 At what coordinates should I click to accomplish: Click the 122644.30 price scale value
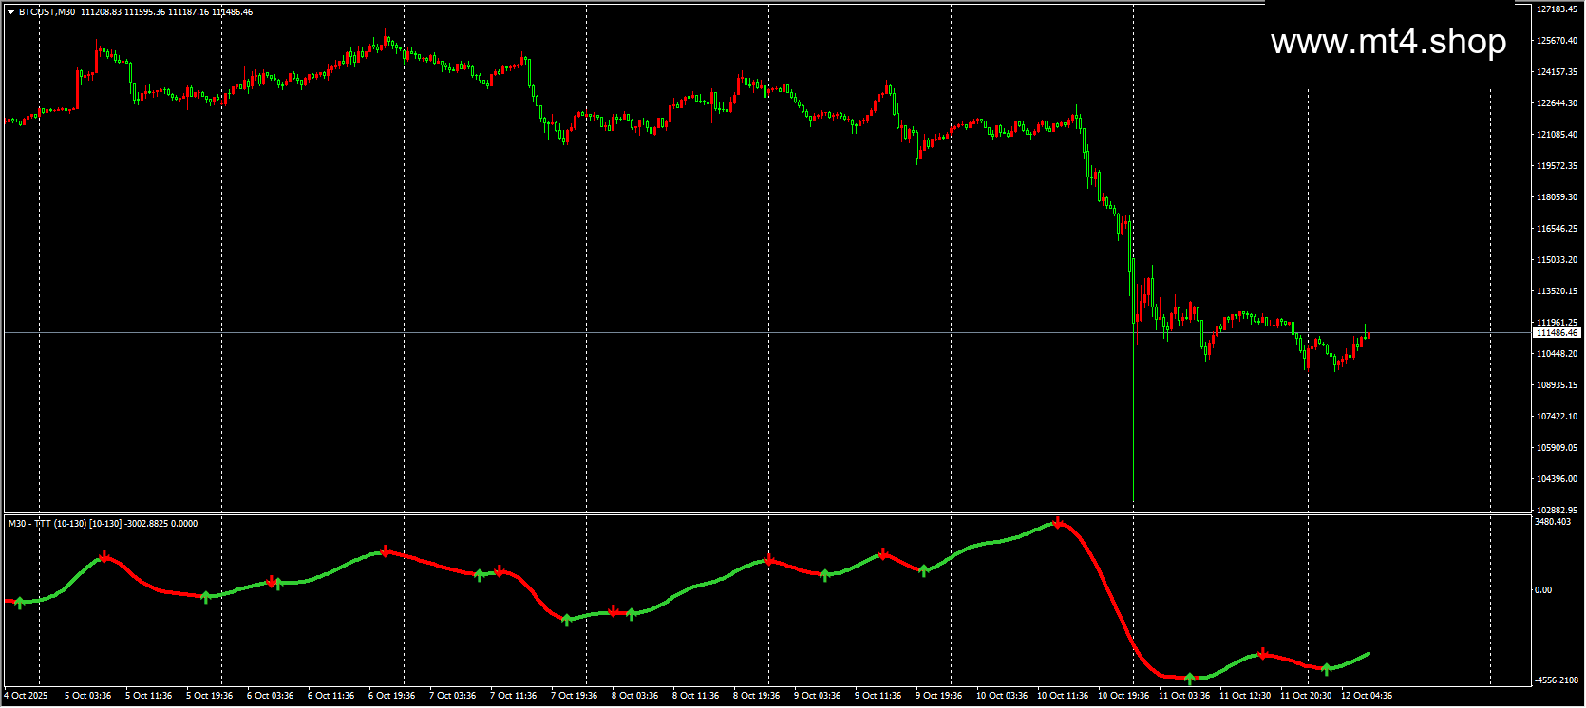coord(1557,103)
